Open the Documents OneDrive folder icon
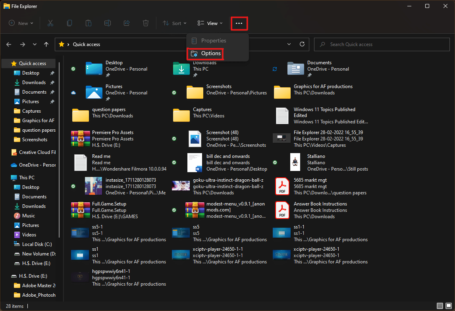The width and height of the screenshot is (455, 311). point(296,69)
